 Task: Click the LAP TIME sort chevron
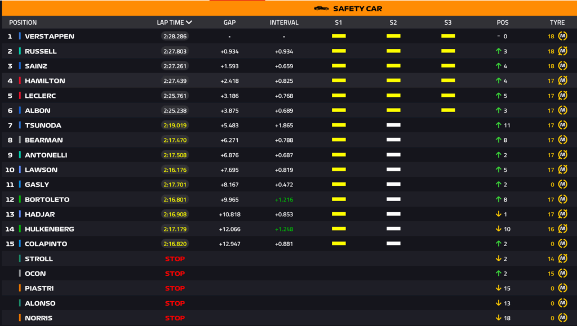click(189, 23)
